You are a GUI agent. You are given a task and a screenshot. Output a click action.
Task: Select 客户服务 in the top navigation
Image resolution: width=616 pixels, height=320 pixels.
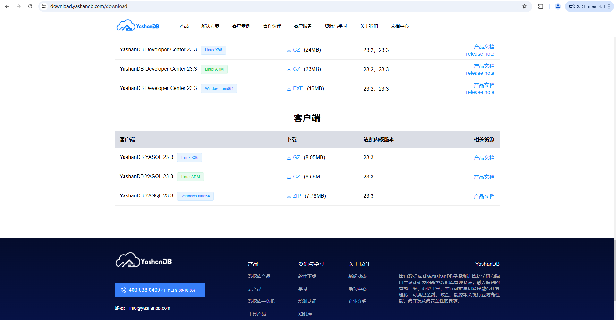(303, 26)
